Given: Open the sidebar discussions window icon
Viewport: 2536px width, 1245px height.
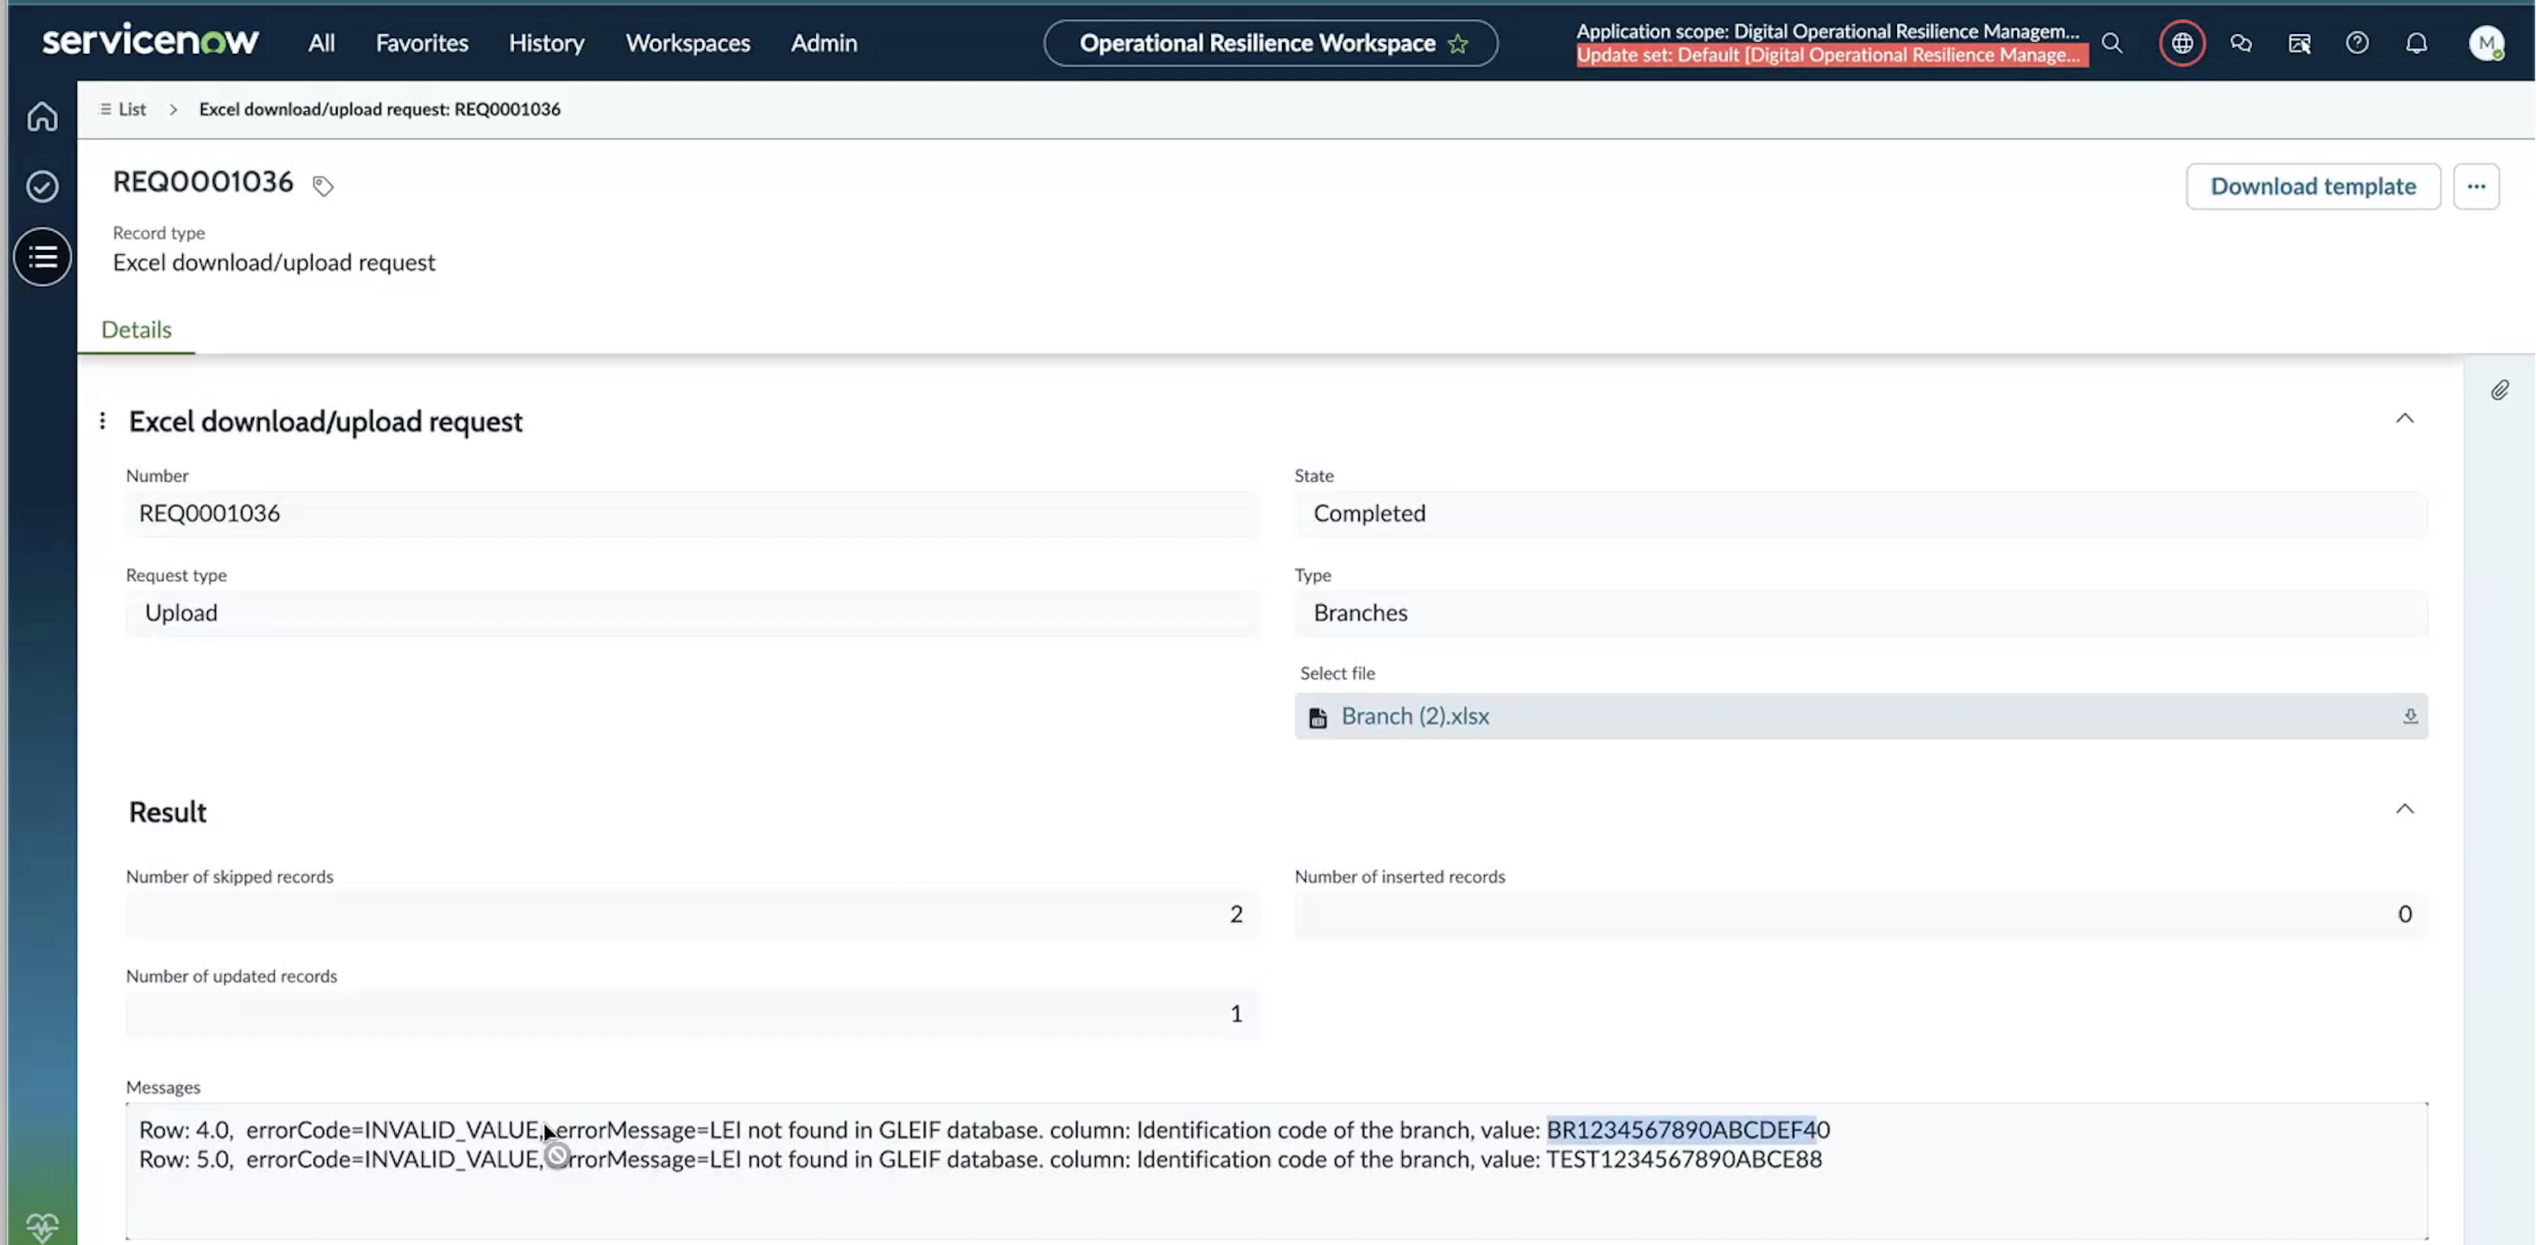Looking at the screenshot, I should click(2300, 42).
